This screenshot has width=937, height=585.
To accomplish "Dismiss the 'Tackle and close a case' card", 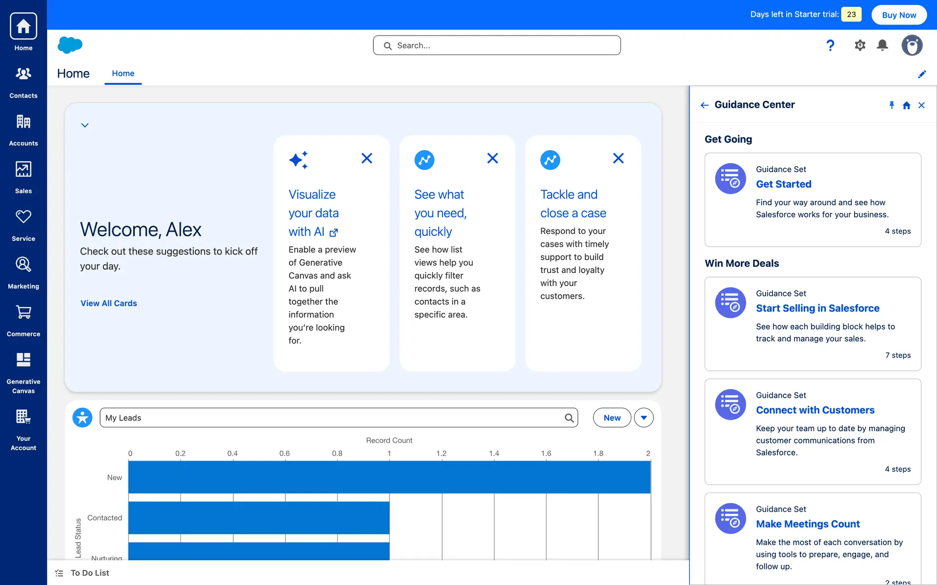I will pyautogui.click(x=618, y=158).
